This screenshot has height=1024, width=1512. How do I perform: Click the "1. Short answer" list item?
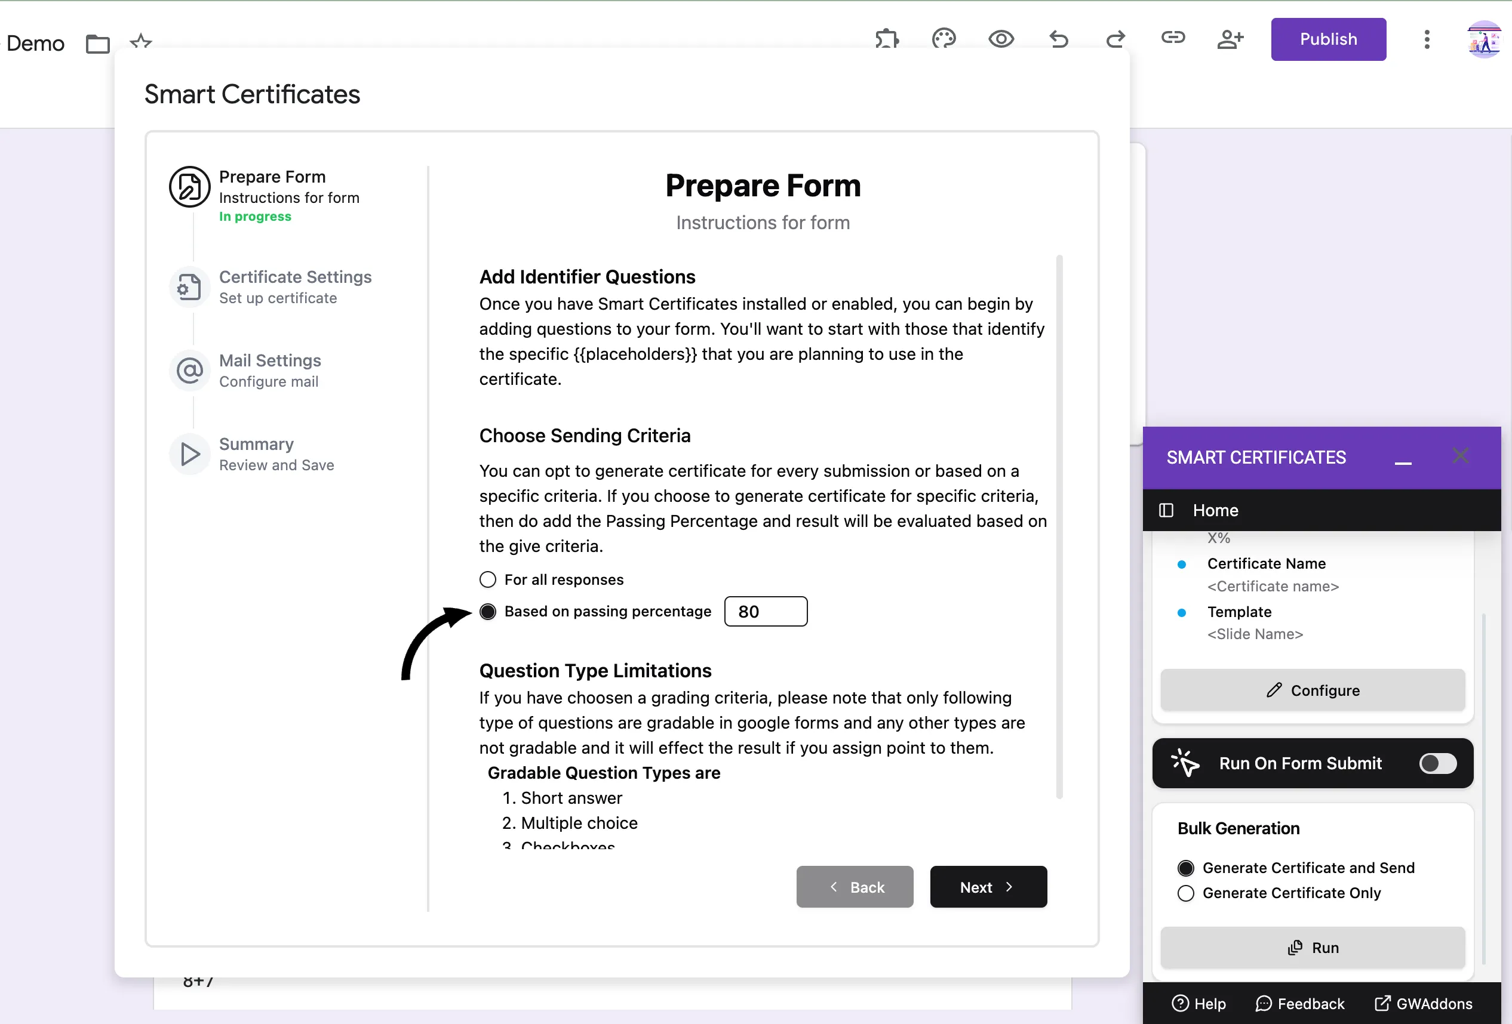tap(562, 798)
